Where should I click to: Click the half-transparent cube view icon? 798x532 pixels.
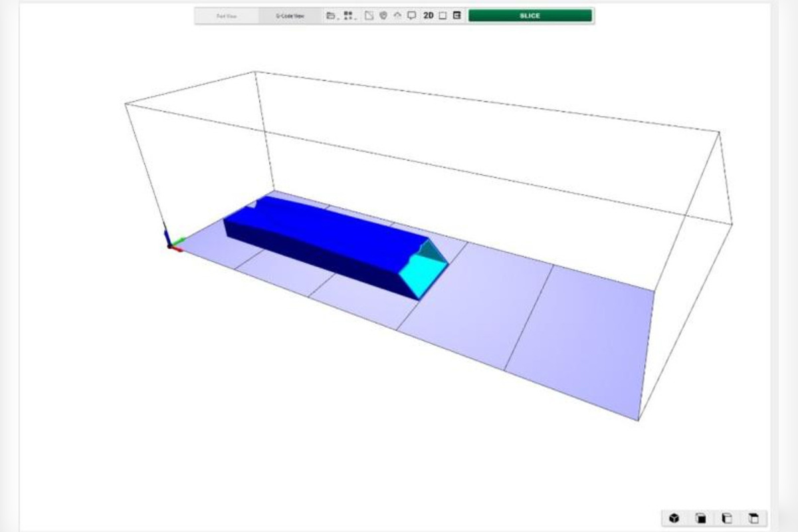(700, 517)
